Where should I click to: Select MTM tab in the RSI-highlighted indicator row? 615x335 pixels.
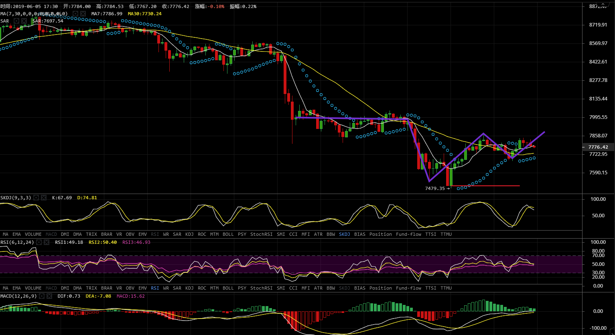(214, 288)
